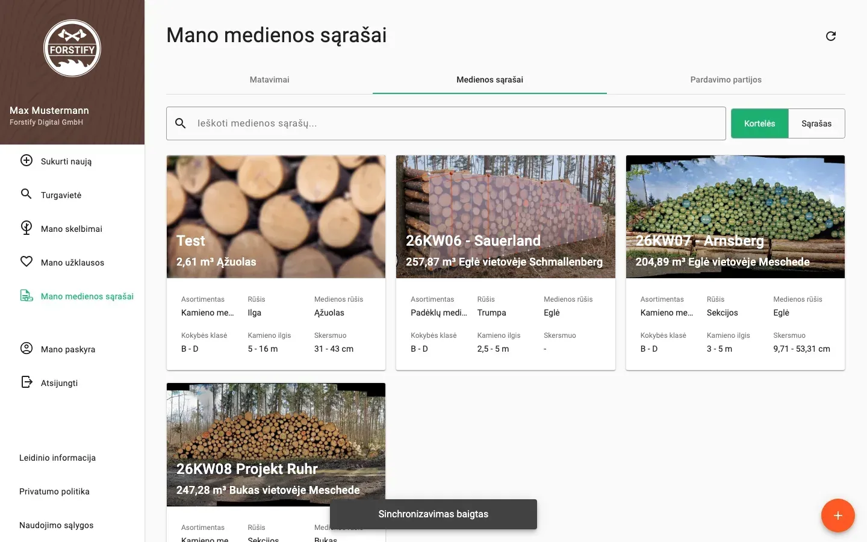Click the heart icon beside Mano užklausos
The image size is (867, 542).
[x=26, y=261]
